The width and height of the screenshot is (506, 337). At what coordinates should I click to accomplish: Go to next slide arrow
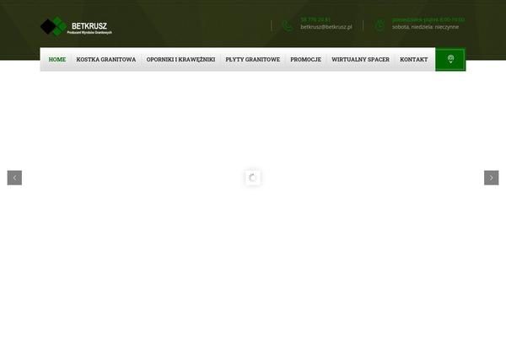491,178
